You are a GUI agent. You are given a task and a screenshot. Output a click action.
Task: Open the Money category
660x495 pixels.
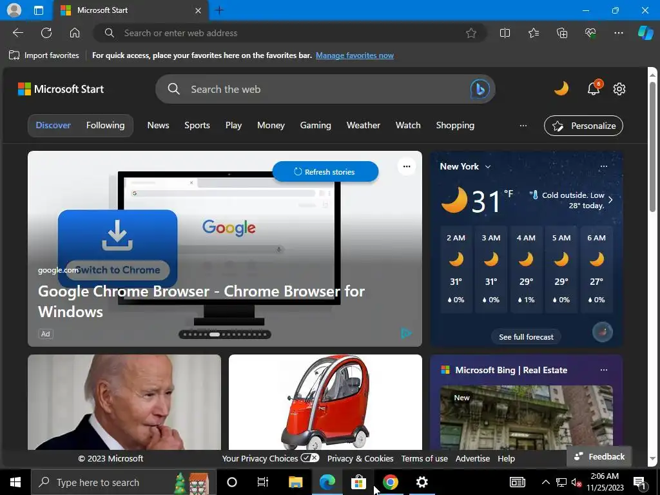tap(271, 126)
